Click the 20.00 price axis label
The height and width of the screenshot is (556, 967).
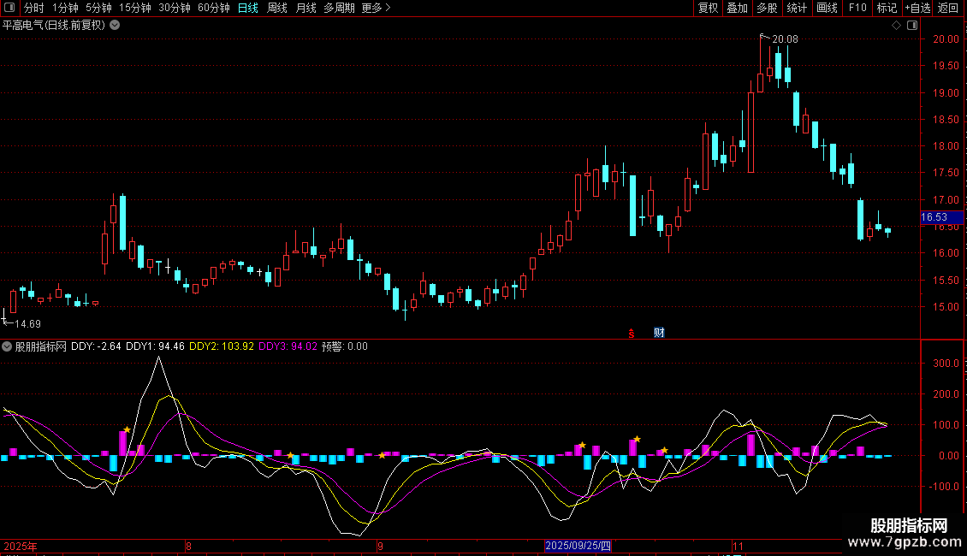click(x=946, y=38)
